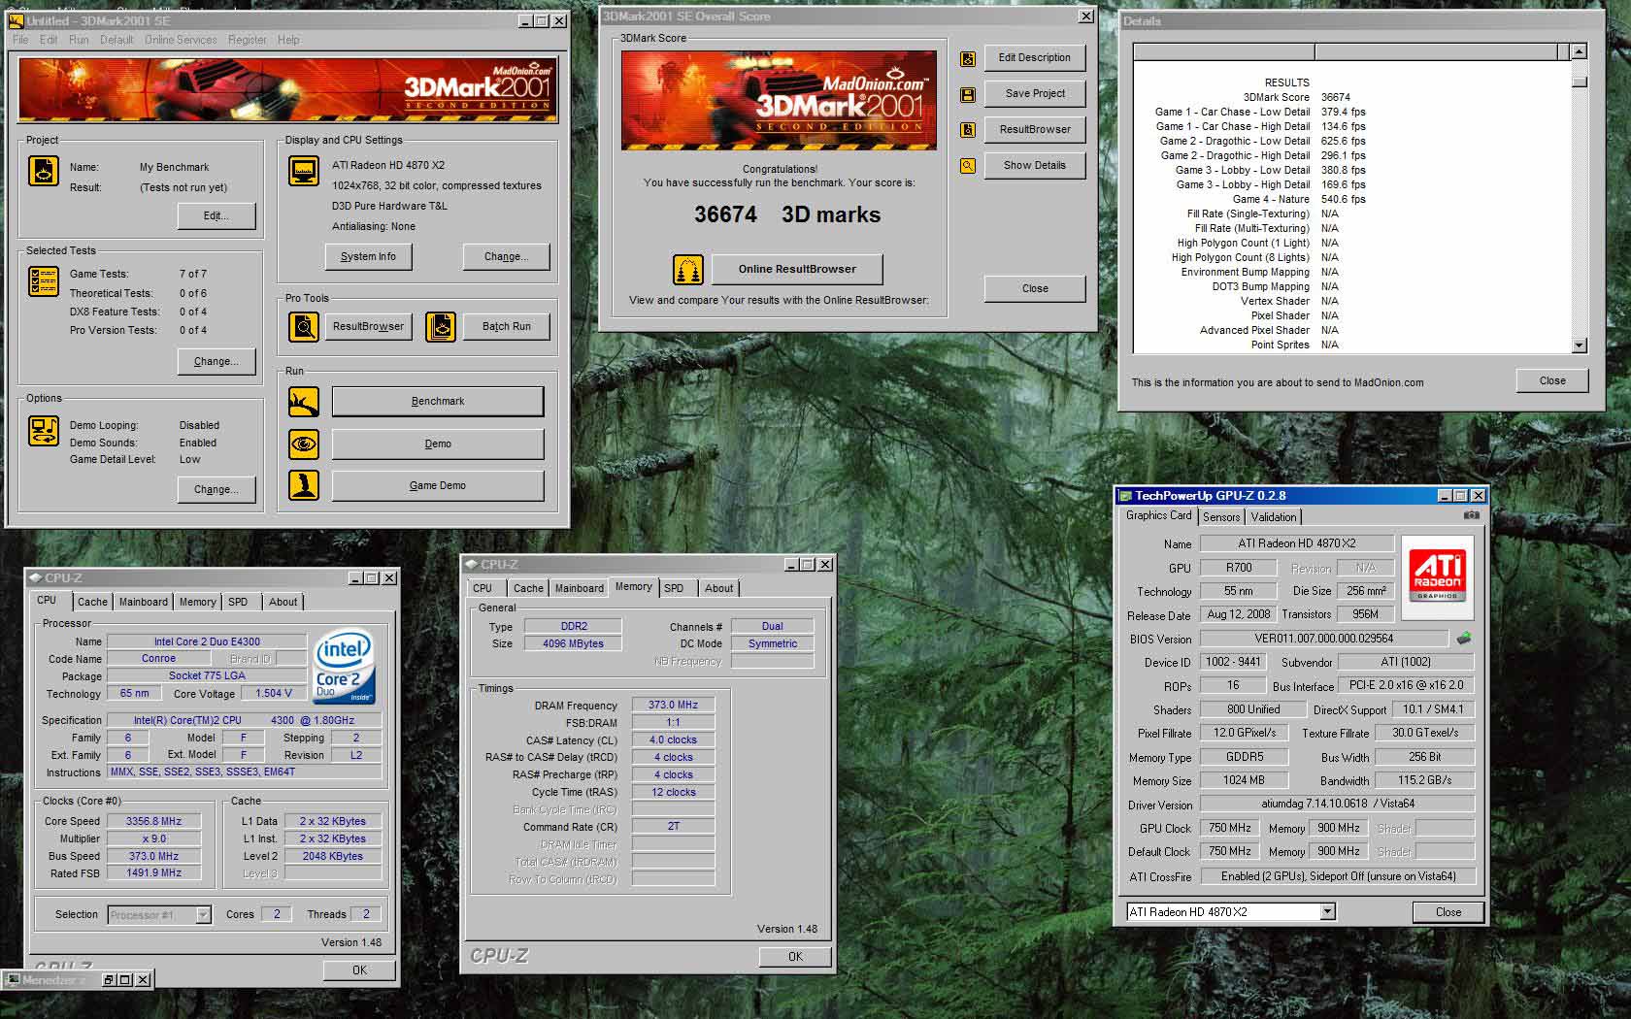Switch to About tab in Memory CPU-Z window

tap(718, 588)
